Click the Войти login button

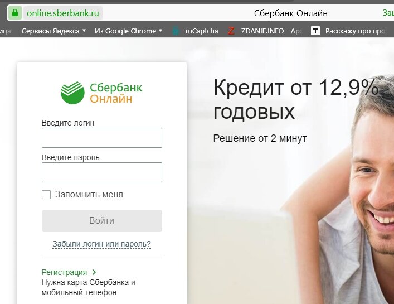(102, 221)
